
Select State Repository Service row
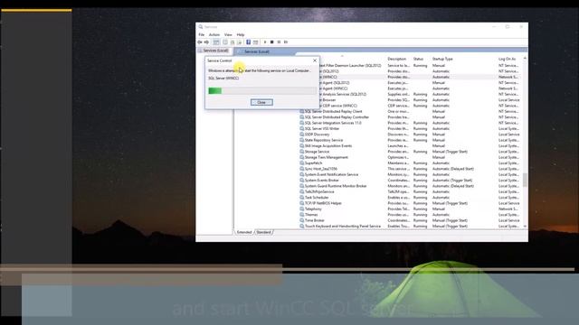click(410, 140)
